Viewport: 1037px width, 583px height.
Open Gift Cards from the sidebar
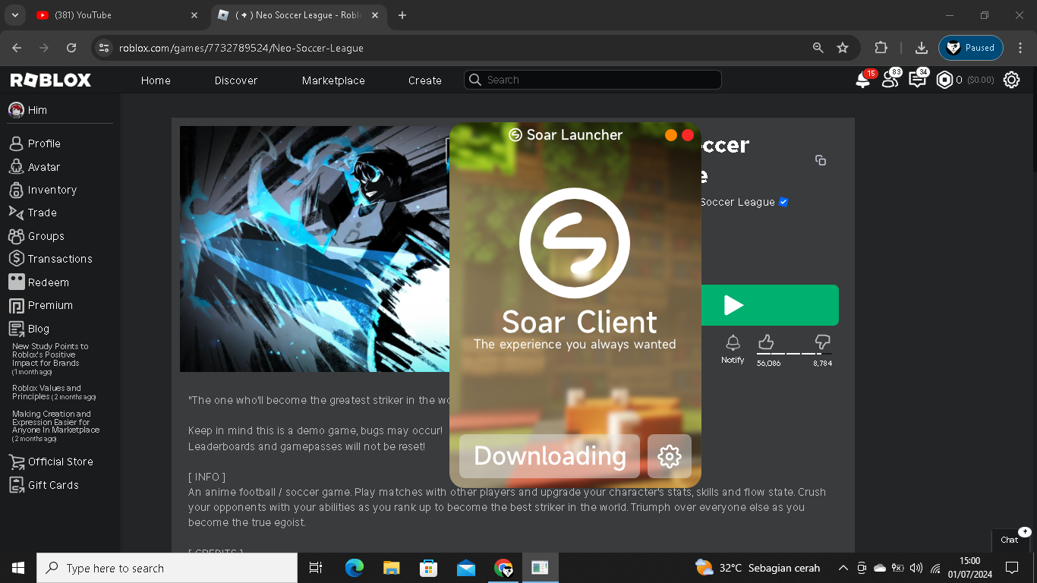point(44,485)
